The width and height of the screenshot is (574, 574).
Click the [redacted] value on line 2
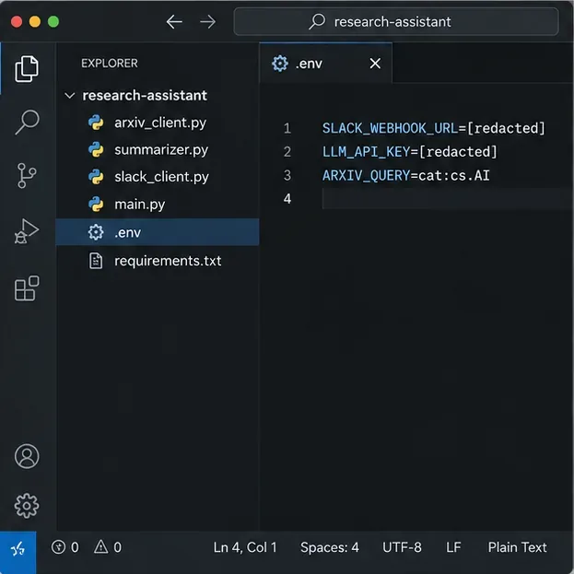point(458,152)
